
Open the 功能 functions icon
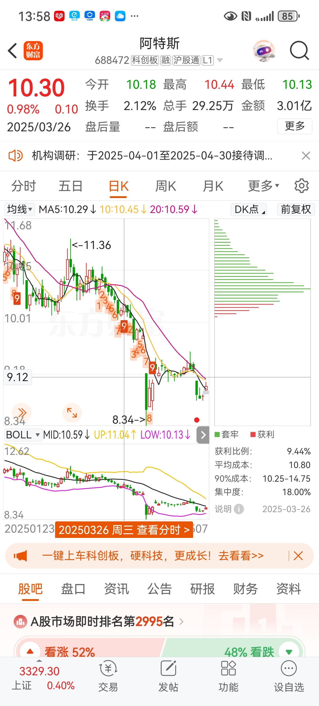pos(228,669)
